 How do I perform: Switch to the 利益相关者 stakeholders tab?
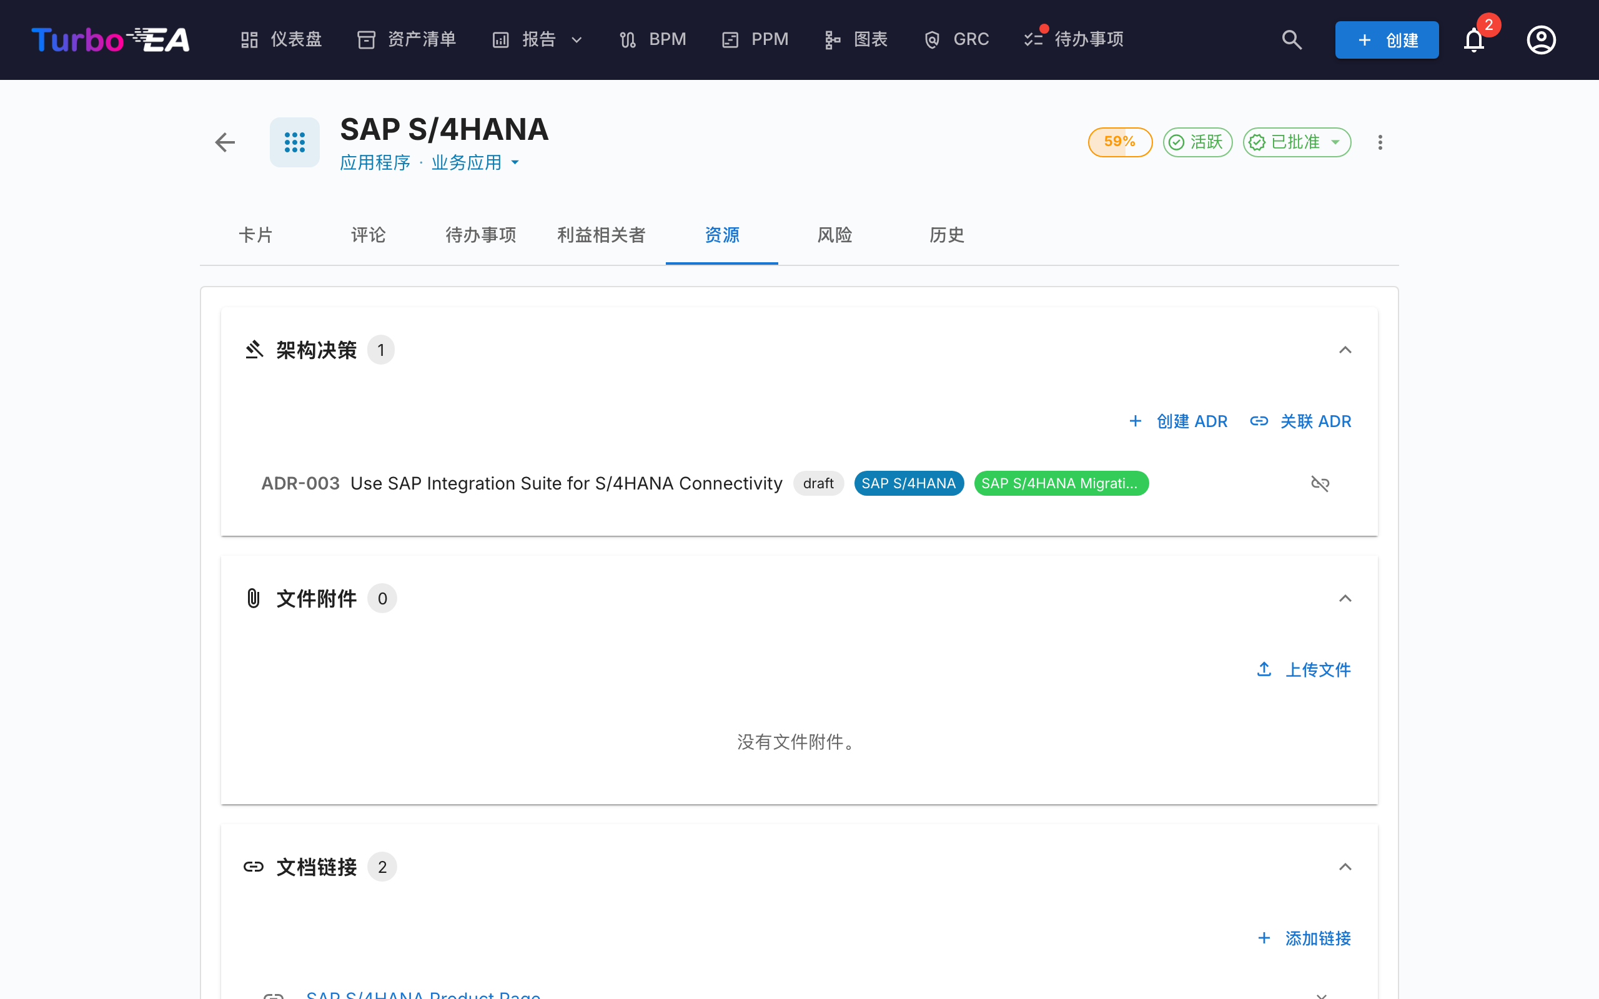coord(601,235)
